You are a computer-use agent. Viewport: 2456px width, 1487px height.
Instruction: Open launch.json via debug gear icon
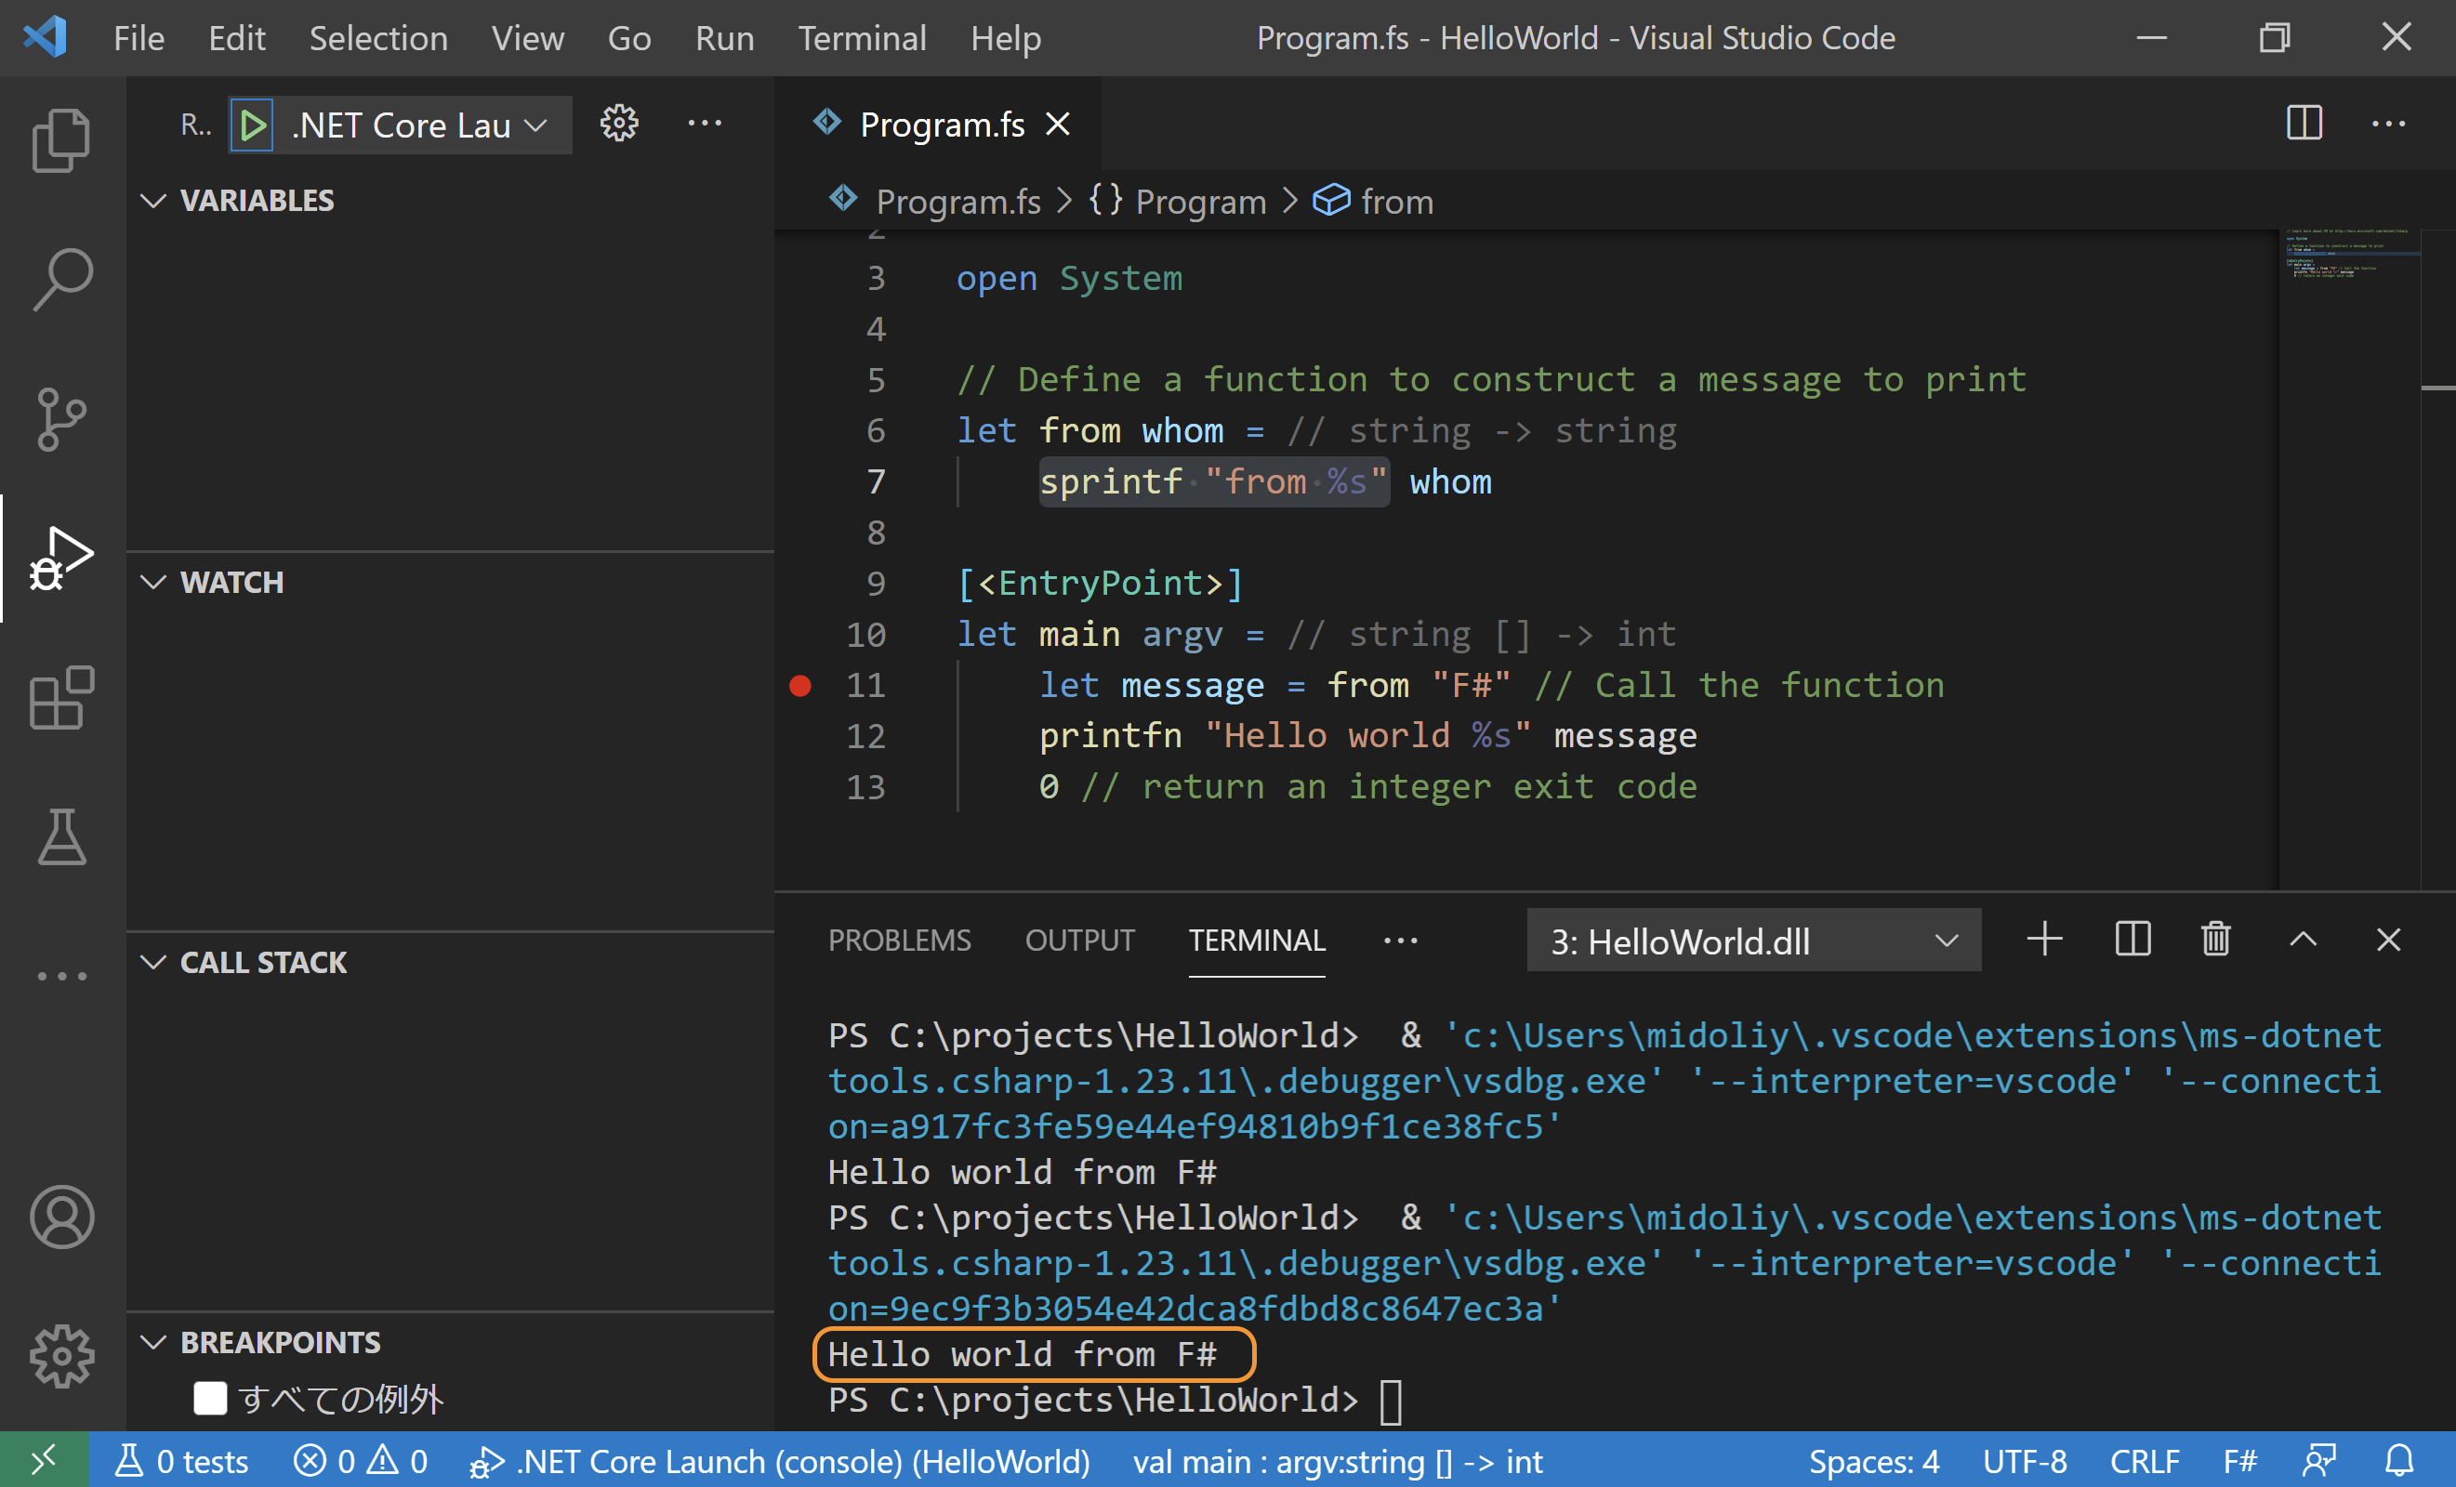[619, 124]
